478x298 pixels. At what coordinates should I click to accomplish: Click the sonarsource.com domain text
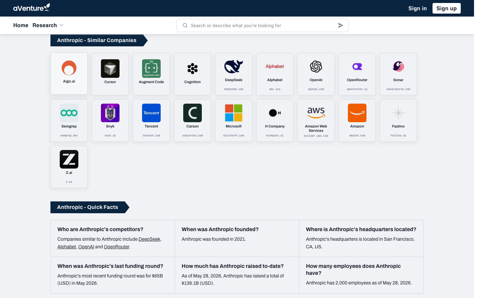(398, 89)
